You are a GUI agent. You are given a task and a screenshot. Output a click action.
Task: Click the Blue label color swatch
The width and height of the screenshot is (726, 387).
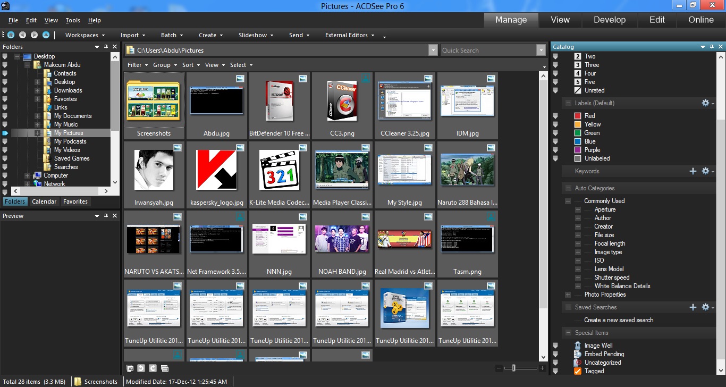pyautogui.click(x=578, y=141)
